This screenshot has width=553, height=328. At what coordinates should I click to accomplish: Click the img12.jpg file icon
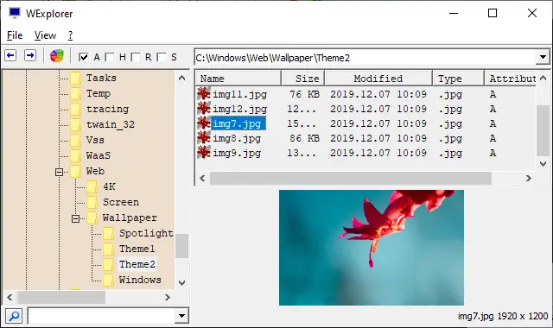204,109
